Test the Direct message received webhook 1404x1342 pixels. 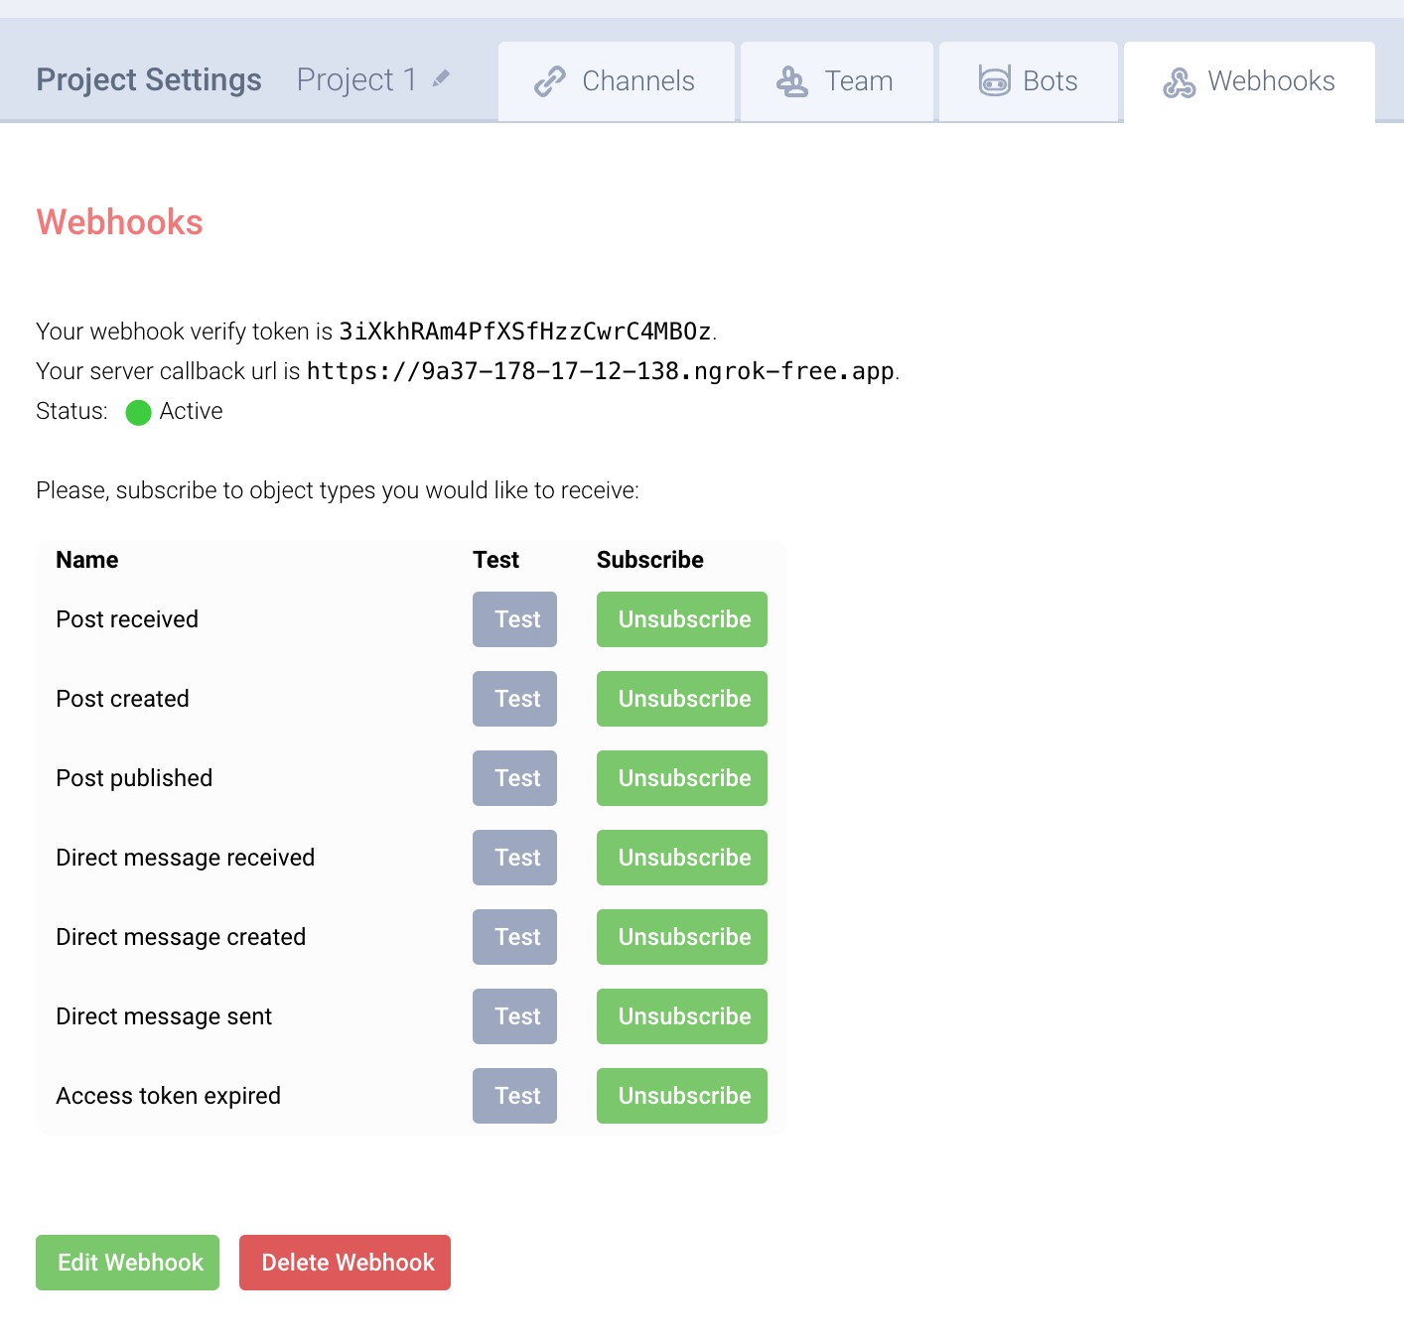click(514, 858)
